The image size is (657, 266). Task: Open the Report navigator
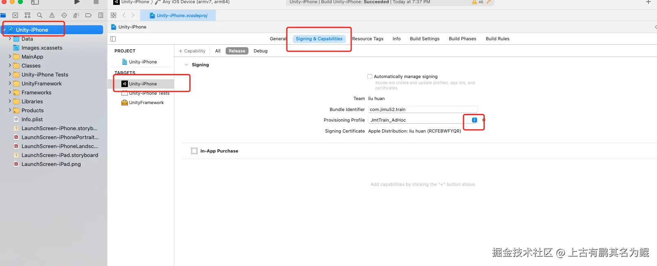point(101,15)
